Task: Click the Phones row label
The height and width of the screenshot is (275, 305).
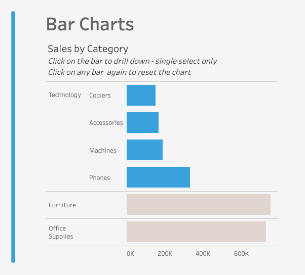Action: [99, 178]
